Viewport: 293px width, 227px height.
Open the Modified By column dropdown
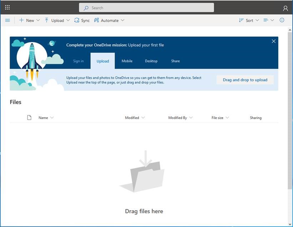(191, 118)
